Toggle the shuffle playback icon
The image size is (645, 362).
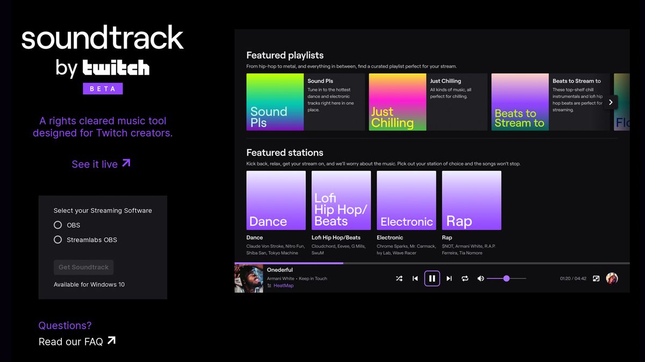[399, 278]
